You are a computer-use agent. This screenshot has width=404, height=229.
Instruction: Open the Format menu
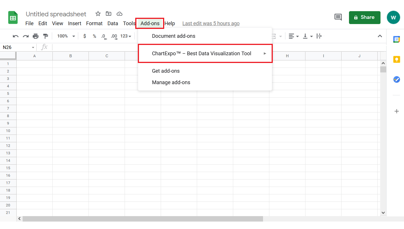[94, 23]
